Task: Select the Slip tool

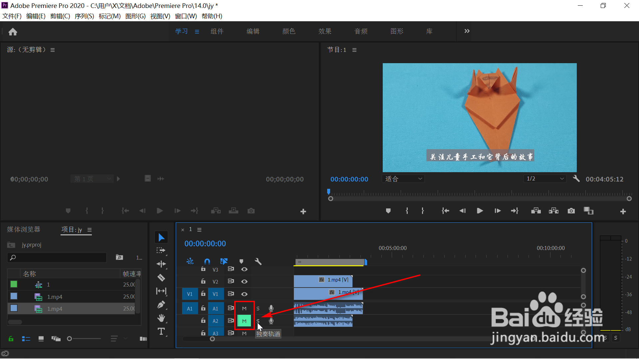Action: click(x=161, y=291)
